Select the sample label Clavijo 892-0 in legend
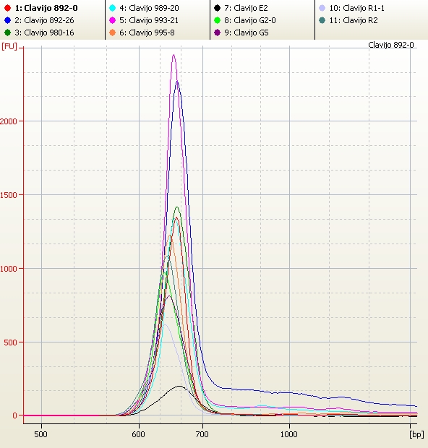Image resolution: width=428 pixels, height=448 pixels. coord(46,8)
